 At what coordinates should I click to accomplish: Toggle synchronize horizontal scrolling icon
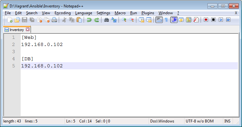(149, 20)
